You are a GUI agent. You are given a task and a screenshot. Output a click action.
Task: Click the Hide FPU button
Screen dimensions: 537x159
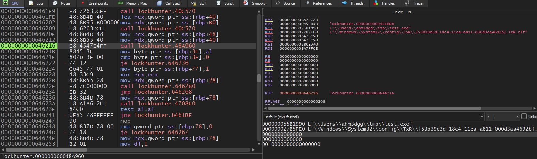tap(403, 12)
